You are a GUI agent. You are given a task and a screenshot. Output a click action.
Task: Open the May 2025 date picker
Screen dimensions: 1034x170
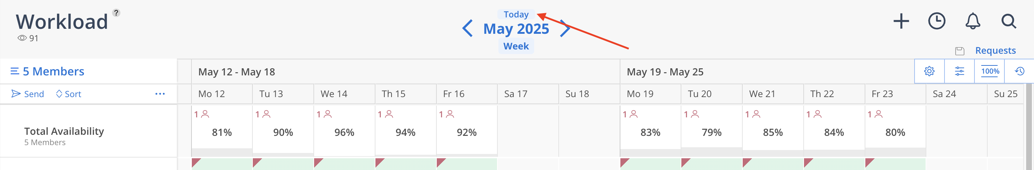tap(516, 29)
